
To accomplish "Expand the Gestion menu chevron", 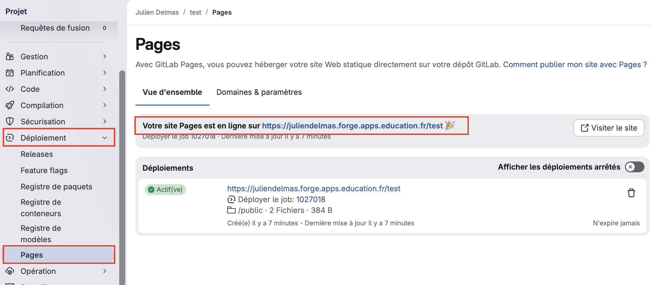I will (105, 57).
